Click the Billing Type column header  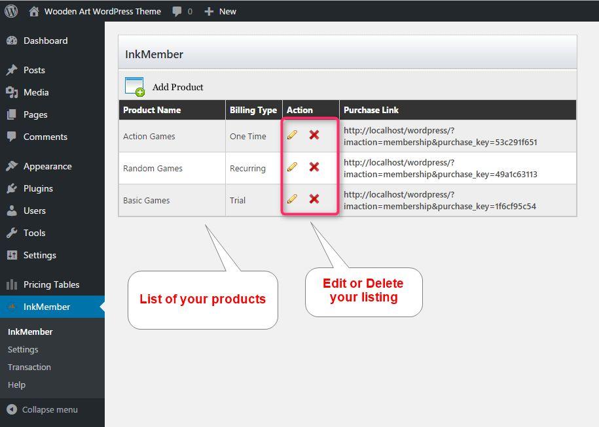(x=253, y=110)
